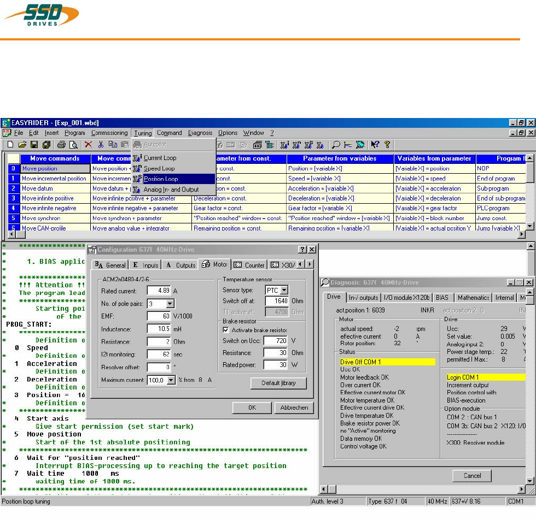Viewport: 536px width, 520px height.
Task: Click the analog in/out tuning toolbar icon
Action: tap(321, 145)
